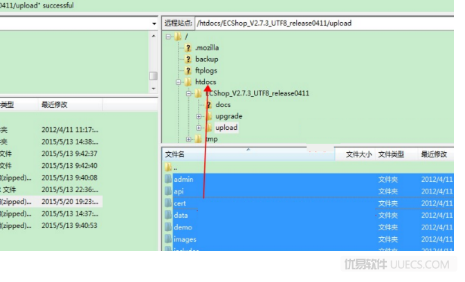The height and width of the screenshot is (282, 465).
Task: Select upload in remote tree
Action: [x=226, y=128]
